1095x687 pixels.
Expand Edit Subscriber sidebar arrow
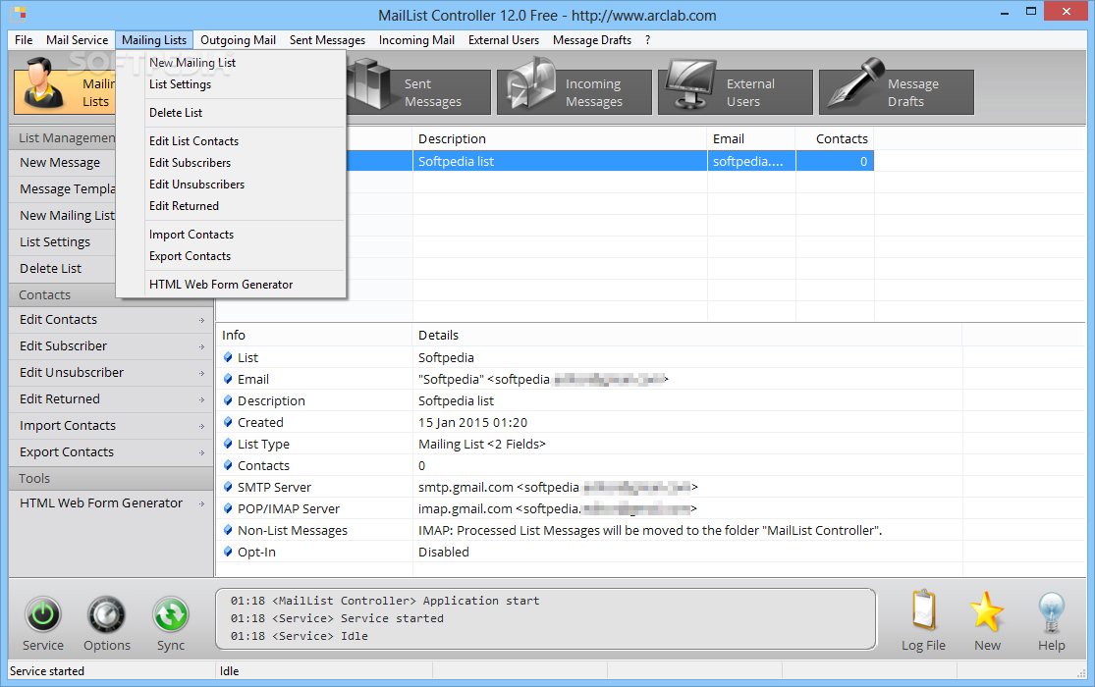click(202, 347)
